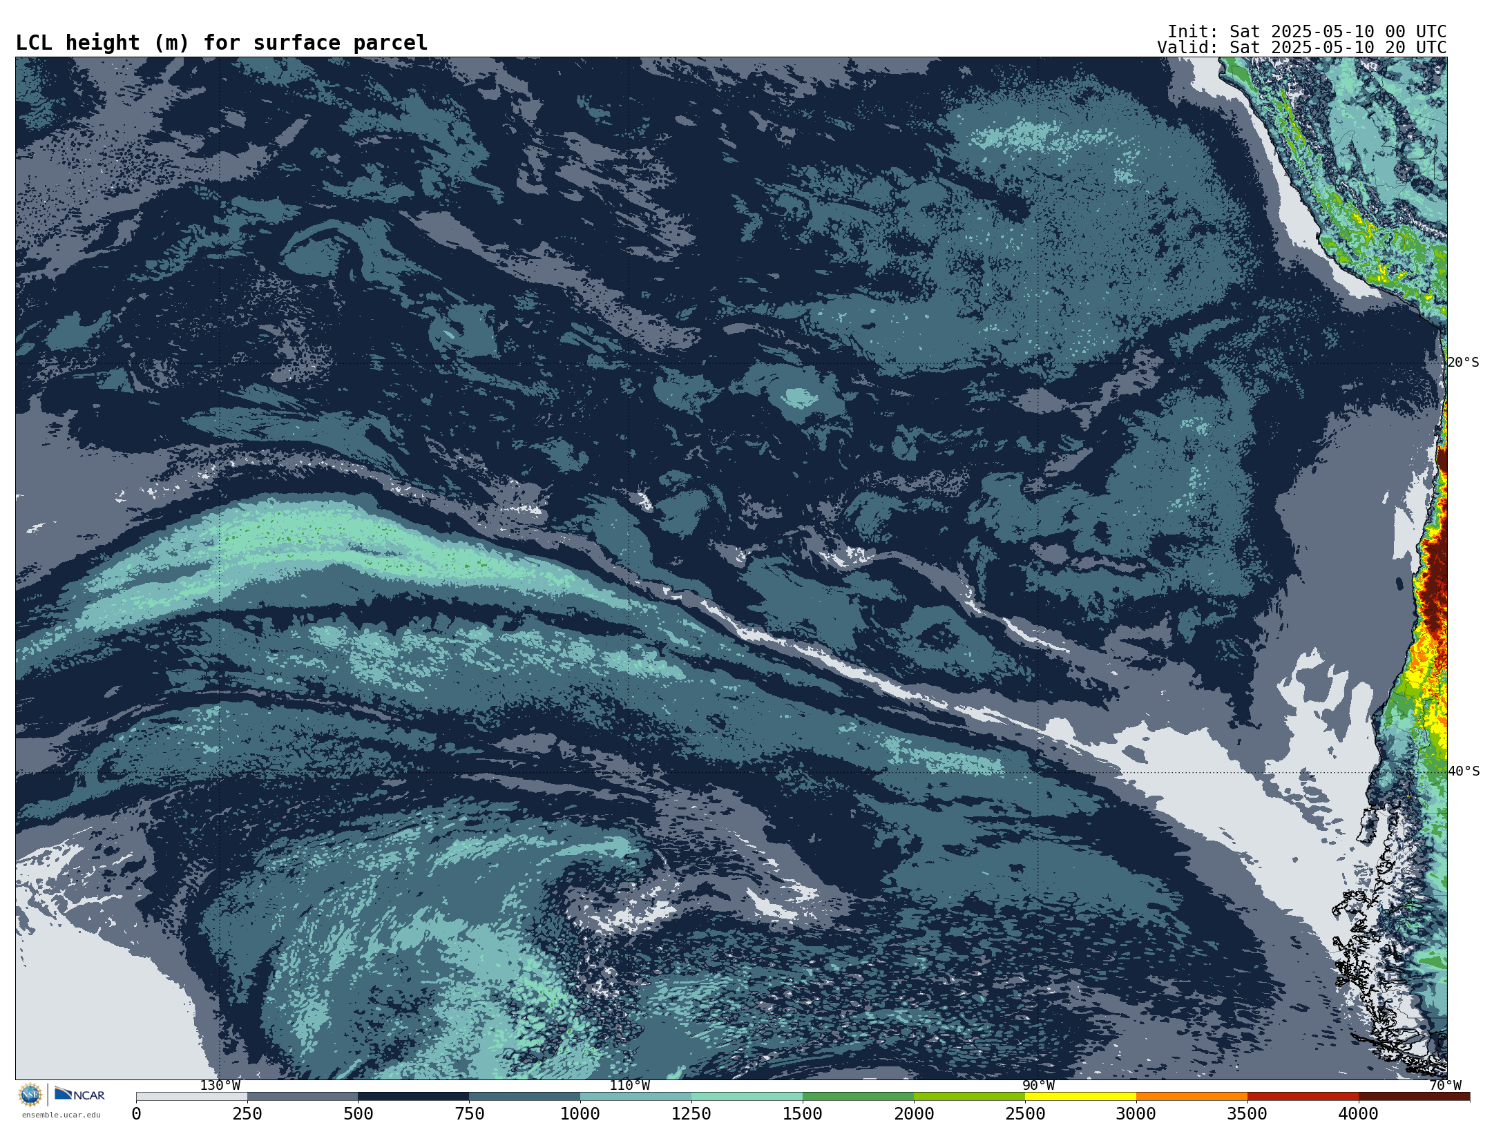Click the red 3500-4000 colorbar swatch

click(1303, 1097)
